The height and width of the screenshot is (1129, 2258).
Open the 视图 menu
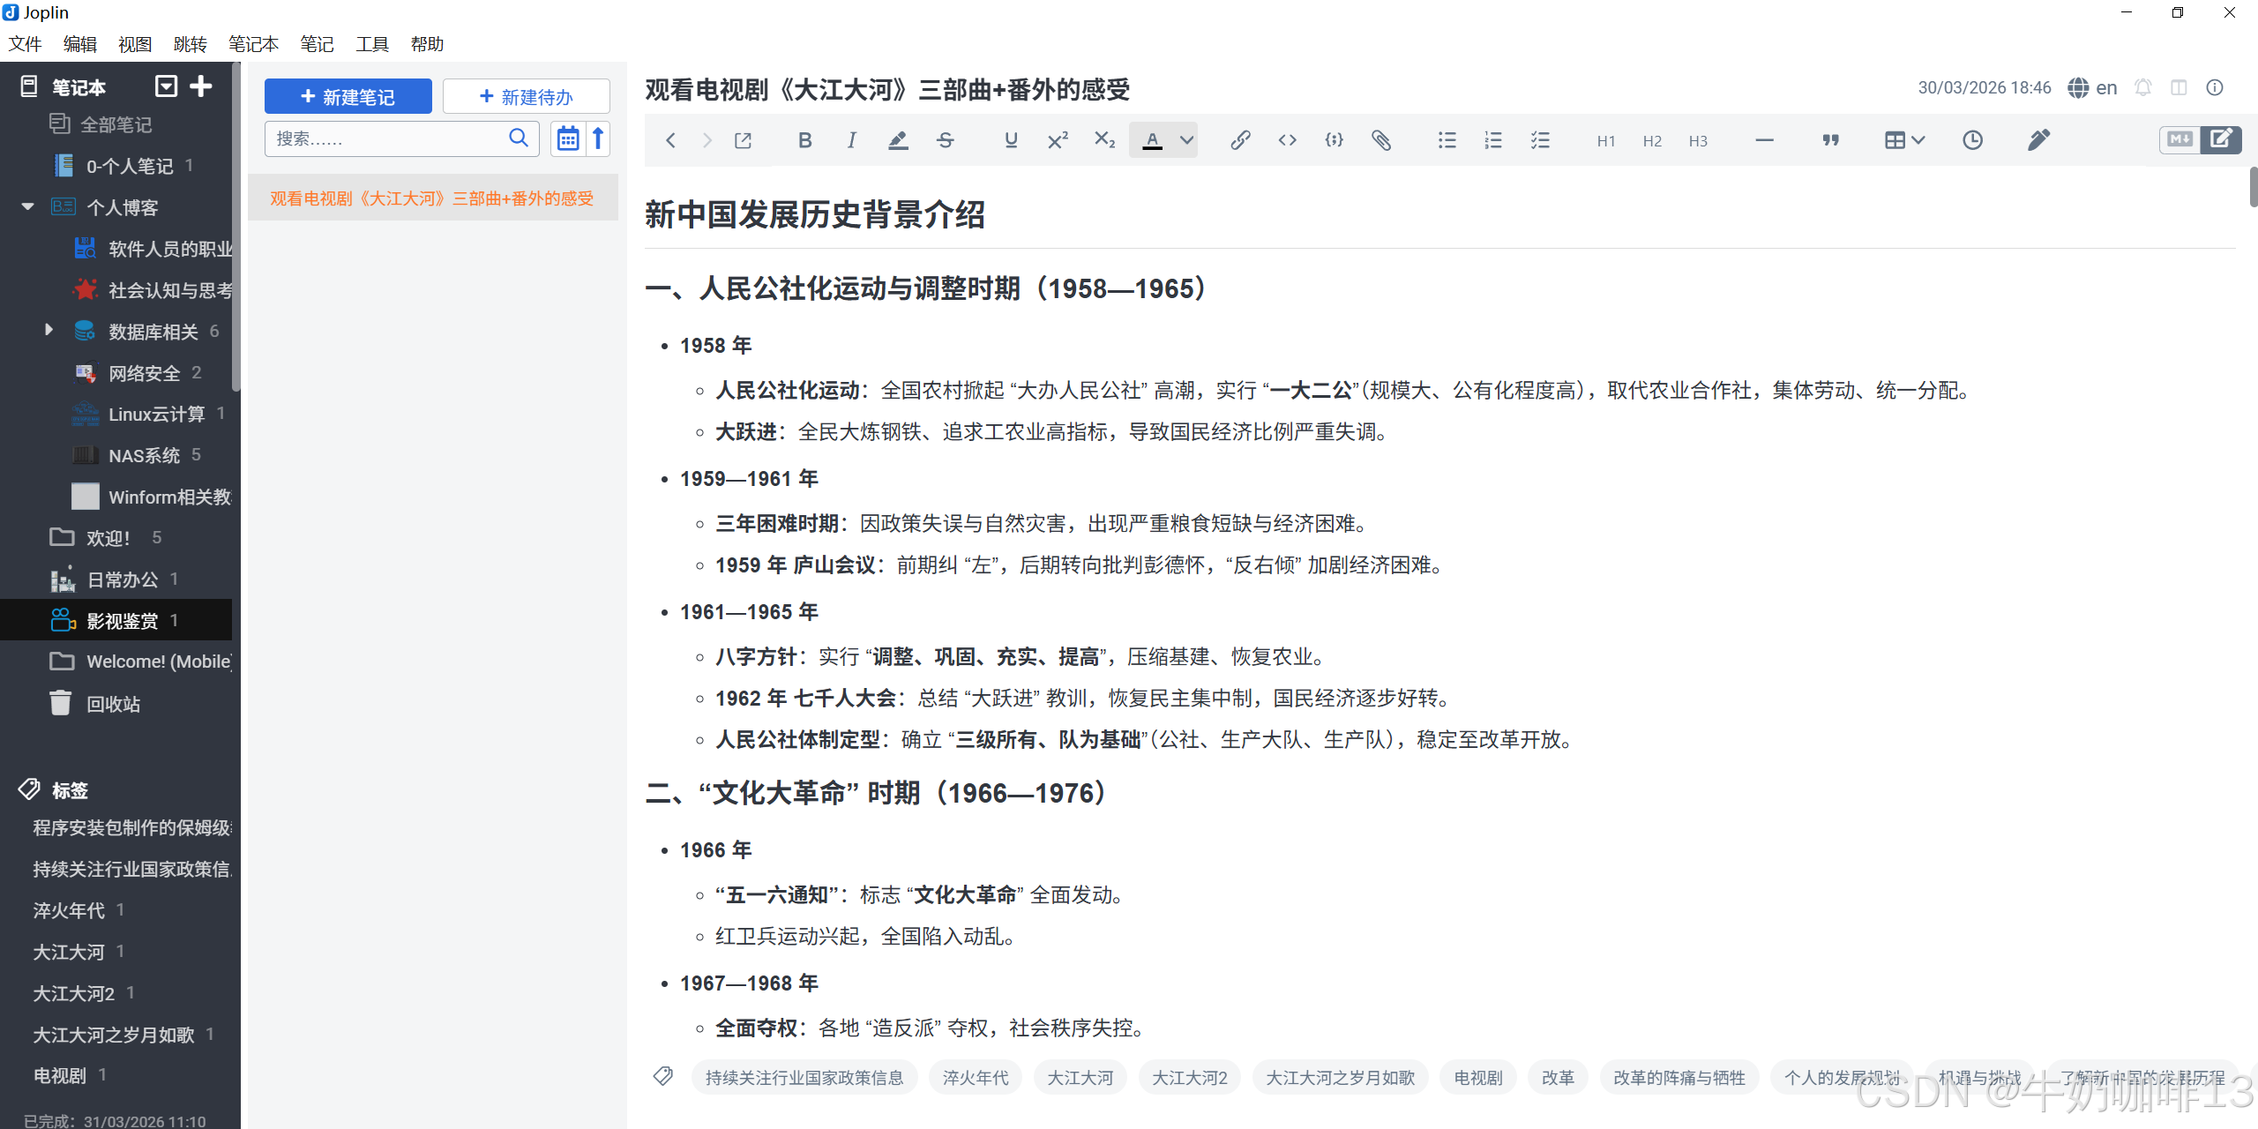[x=135, y=44]
